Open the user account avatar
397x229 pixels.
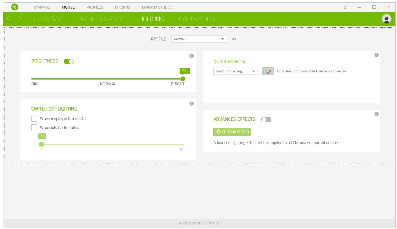click(386, 19)
